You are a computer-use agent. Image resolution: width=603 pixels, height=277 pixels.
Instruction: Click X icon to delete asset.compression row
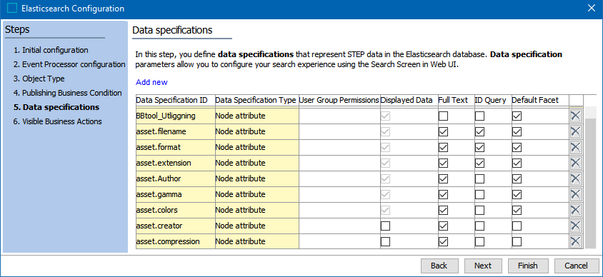[576, 241]
